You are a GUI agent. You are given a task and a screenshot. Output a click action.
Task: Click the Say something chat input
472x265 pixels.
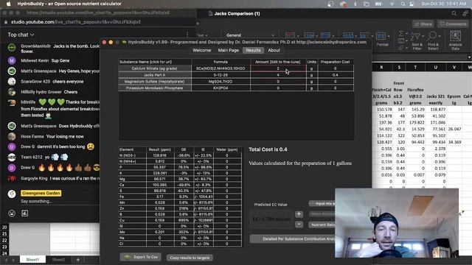coord(36,201)
